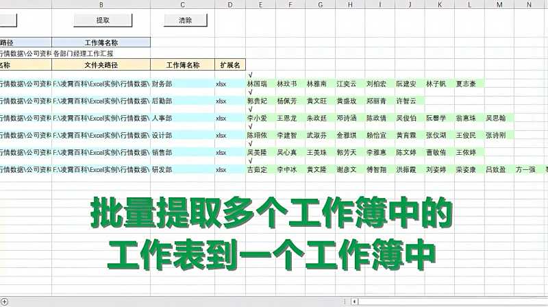Image resolution: width=548 pixels, height=307 pixels.
Task: Toggle checkmark above 吉茹定
Action: point(251,161)
